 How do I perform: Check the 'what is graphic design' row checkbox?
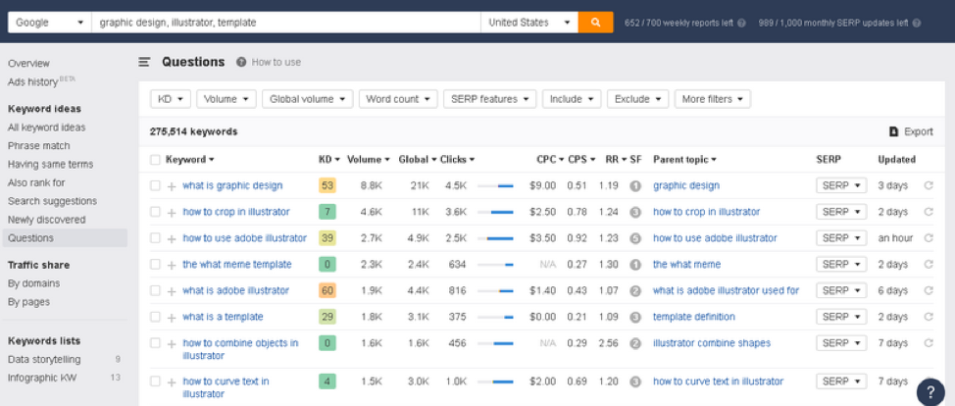155,185
